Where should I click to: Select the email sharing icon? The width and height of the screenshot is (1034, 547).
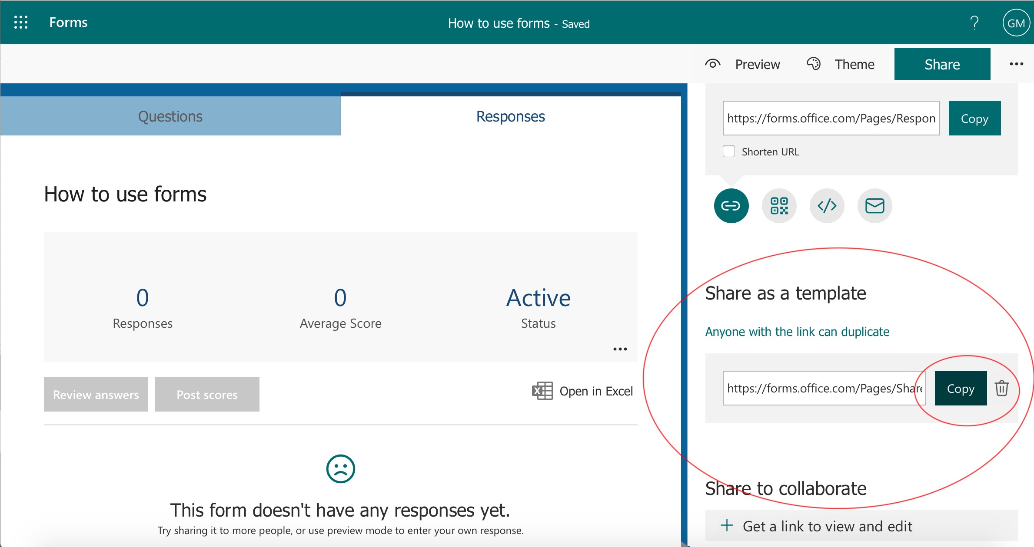[x=874, y=206]
